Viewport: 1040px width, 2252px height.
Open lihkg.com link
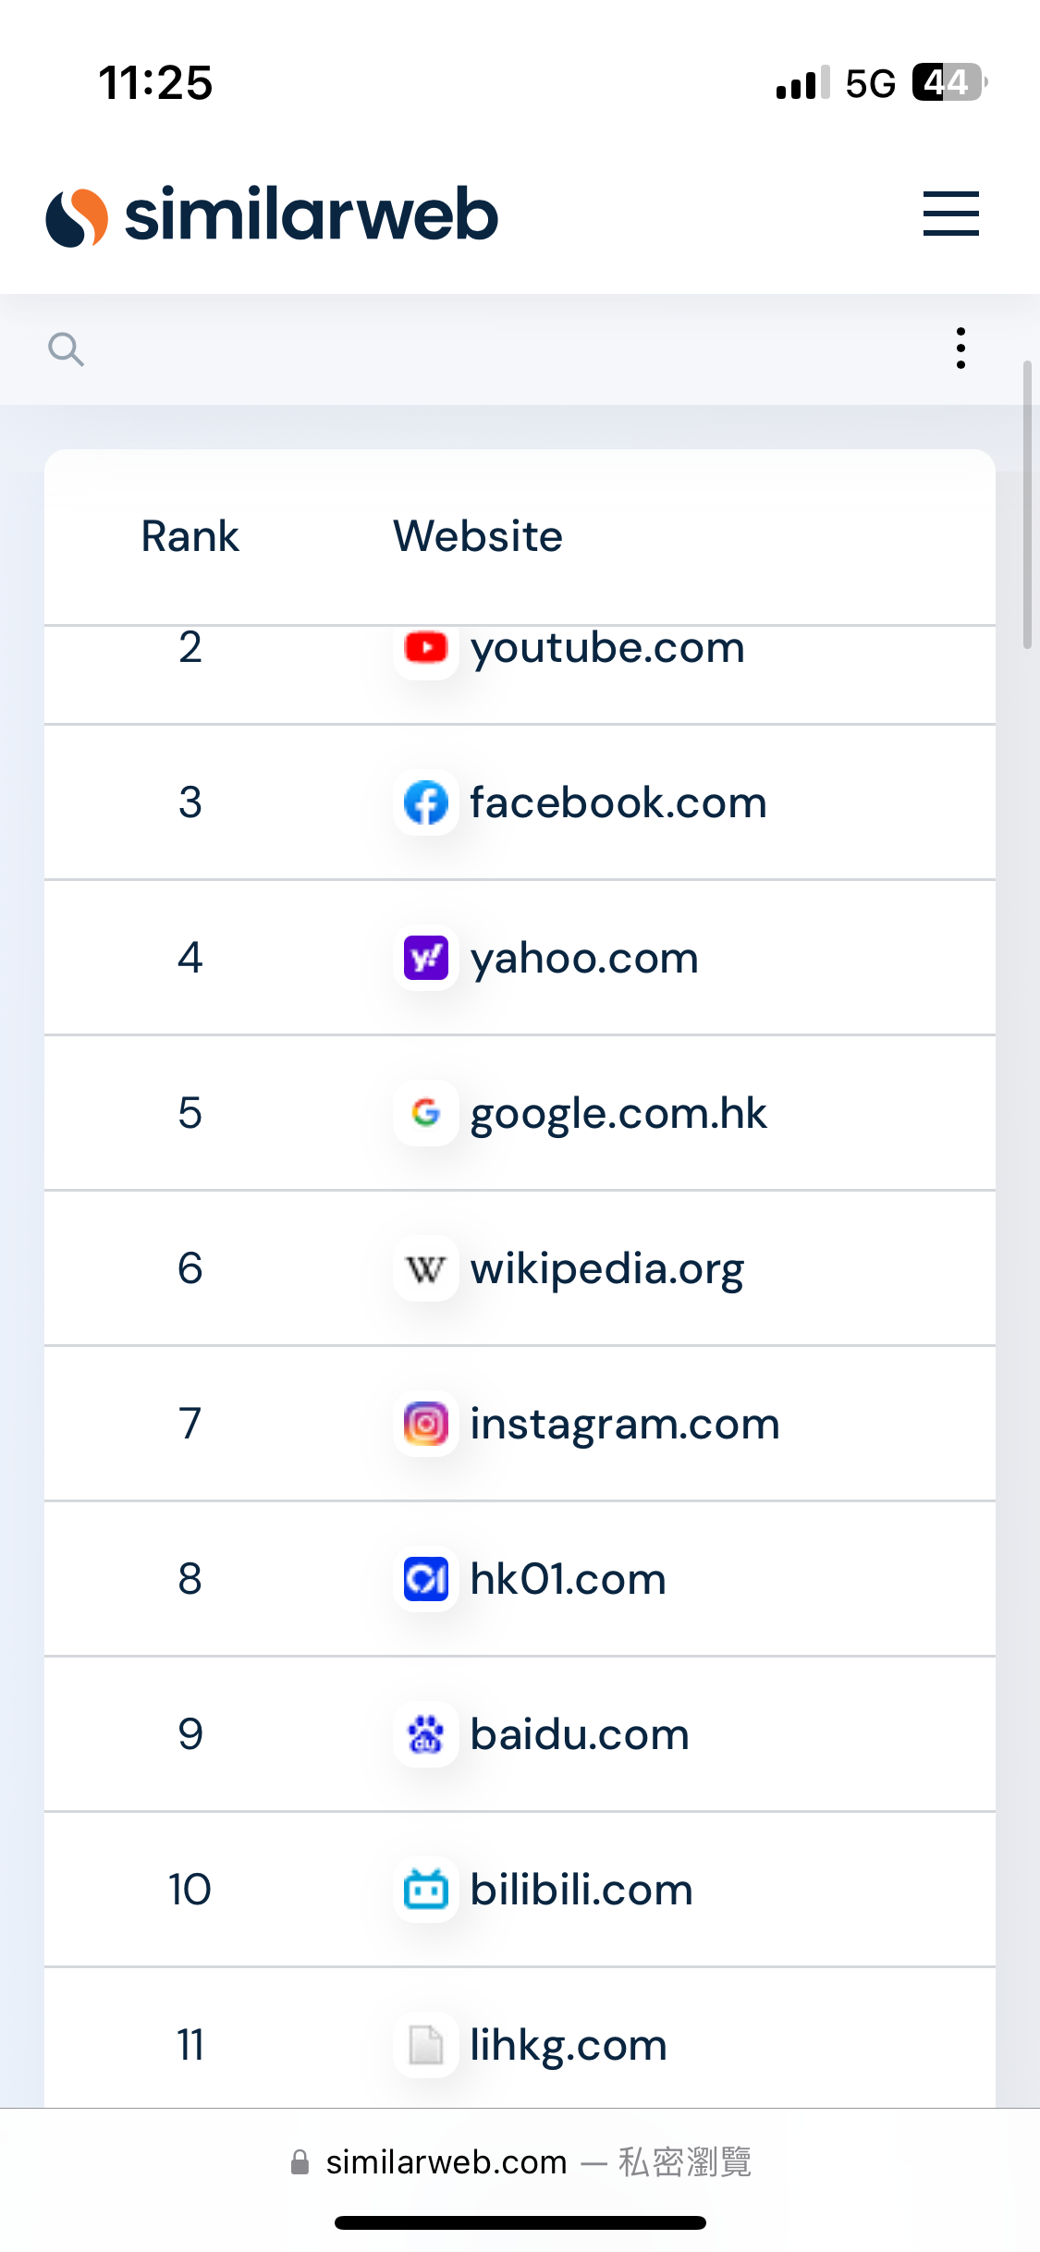(x=569, y=2047)
